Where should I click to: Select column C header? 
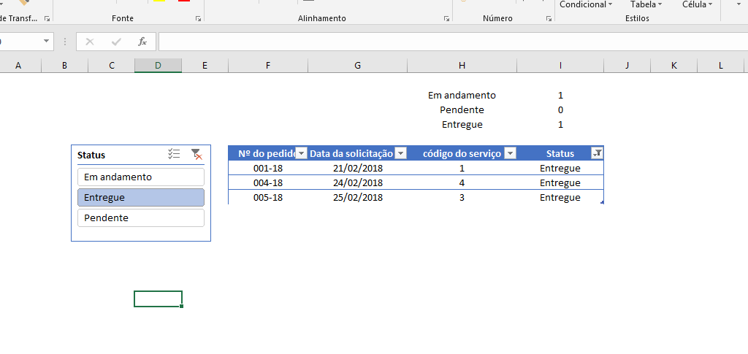(x=112, y=65)
